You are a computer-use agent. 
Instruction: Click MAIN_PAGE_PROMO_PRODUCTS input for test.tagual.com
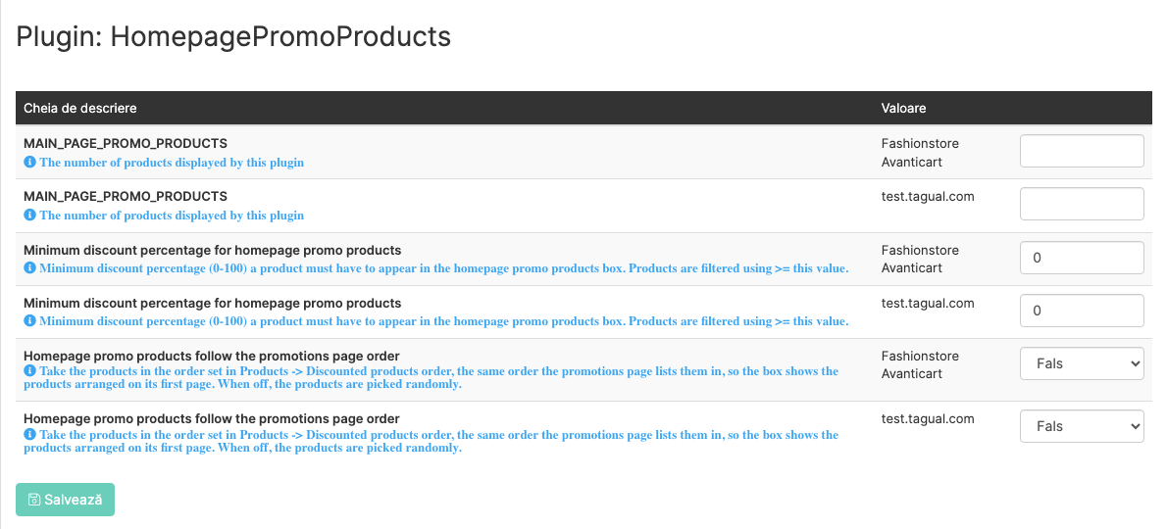1082,204
